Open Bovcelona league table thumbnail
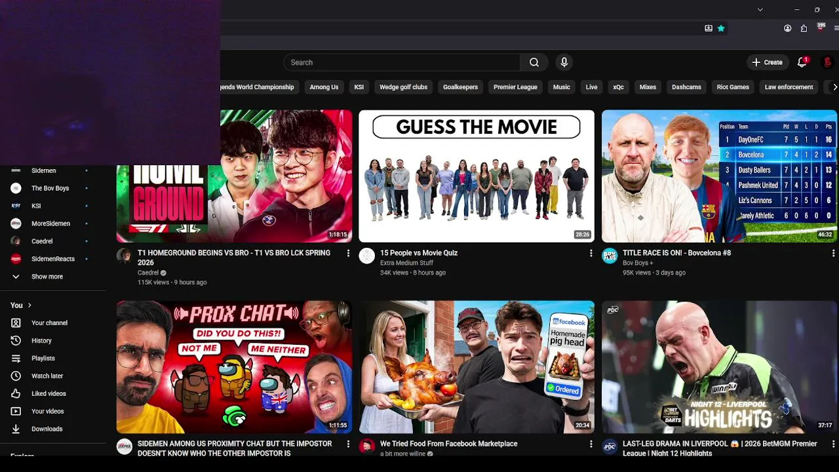The height and width of the screenshot is (472, 839). click(x=720, y=176)
